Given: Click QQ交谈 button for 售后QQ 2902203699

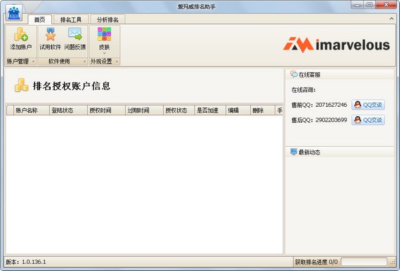Looking at the screenshot, I should [368, 119].
